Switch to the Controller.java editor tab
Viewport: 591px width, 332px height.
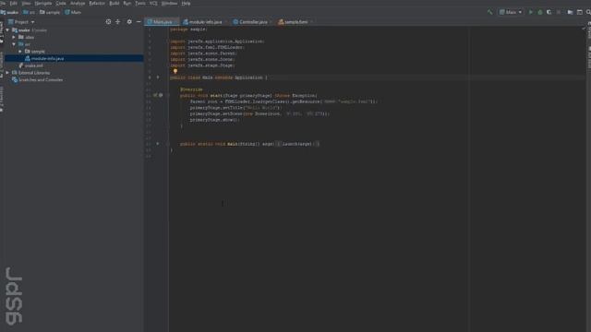point(251,22)
